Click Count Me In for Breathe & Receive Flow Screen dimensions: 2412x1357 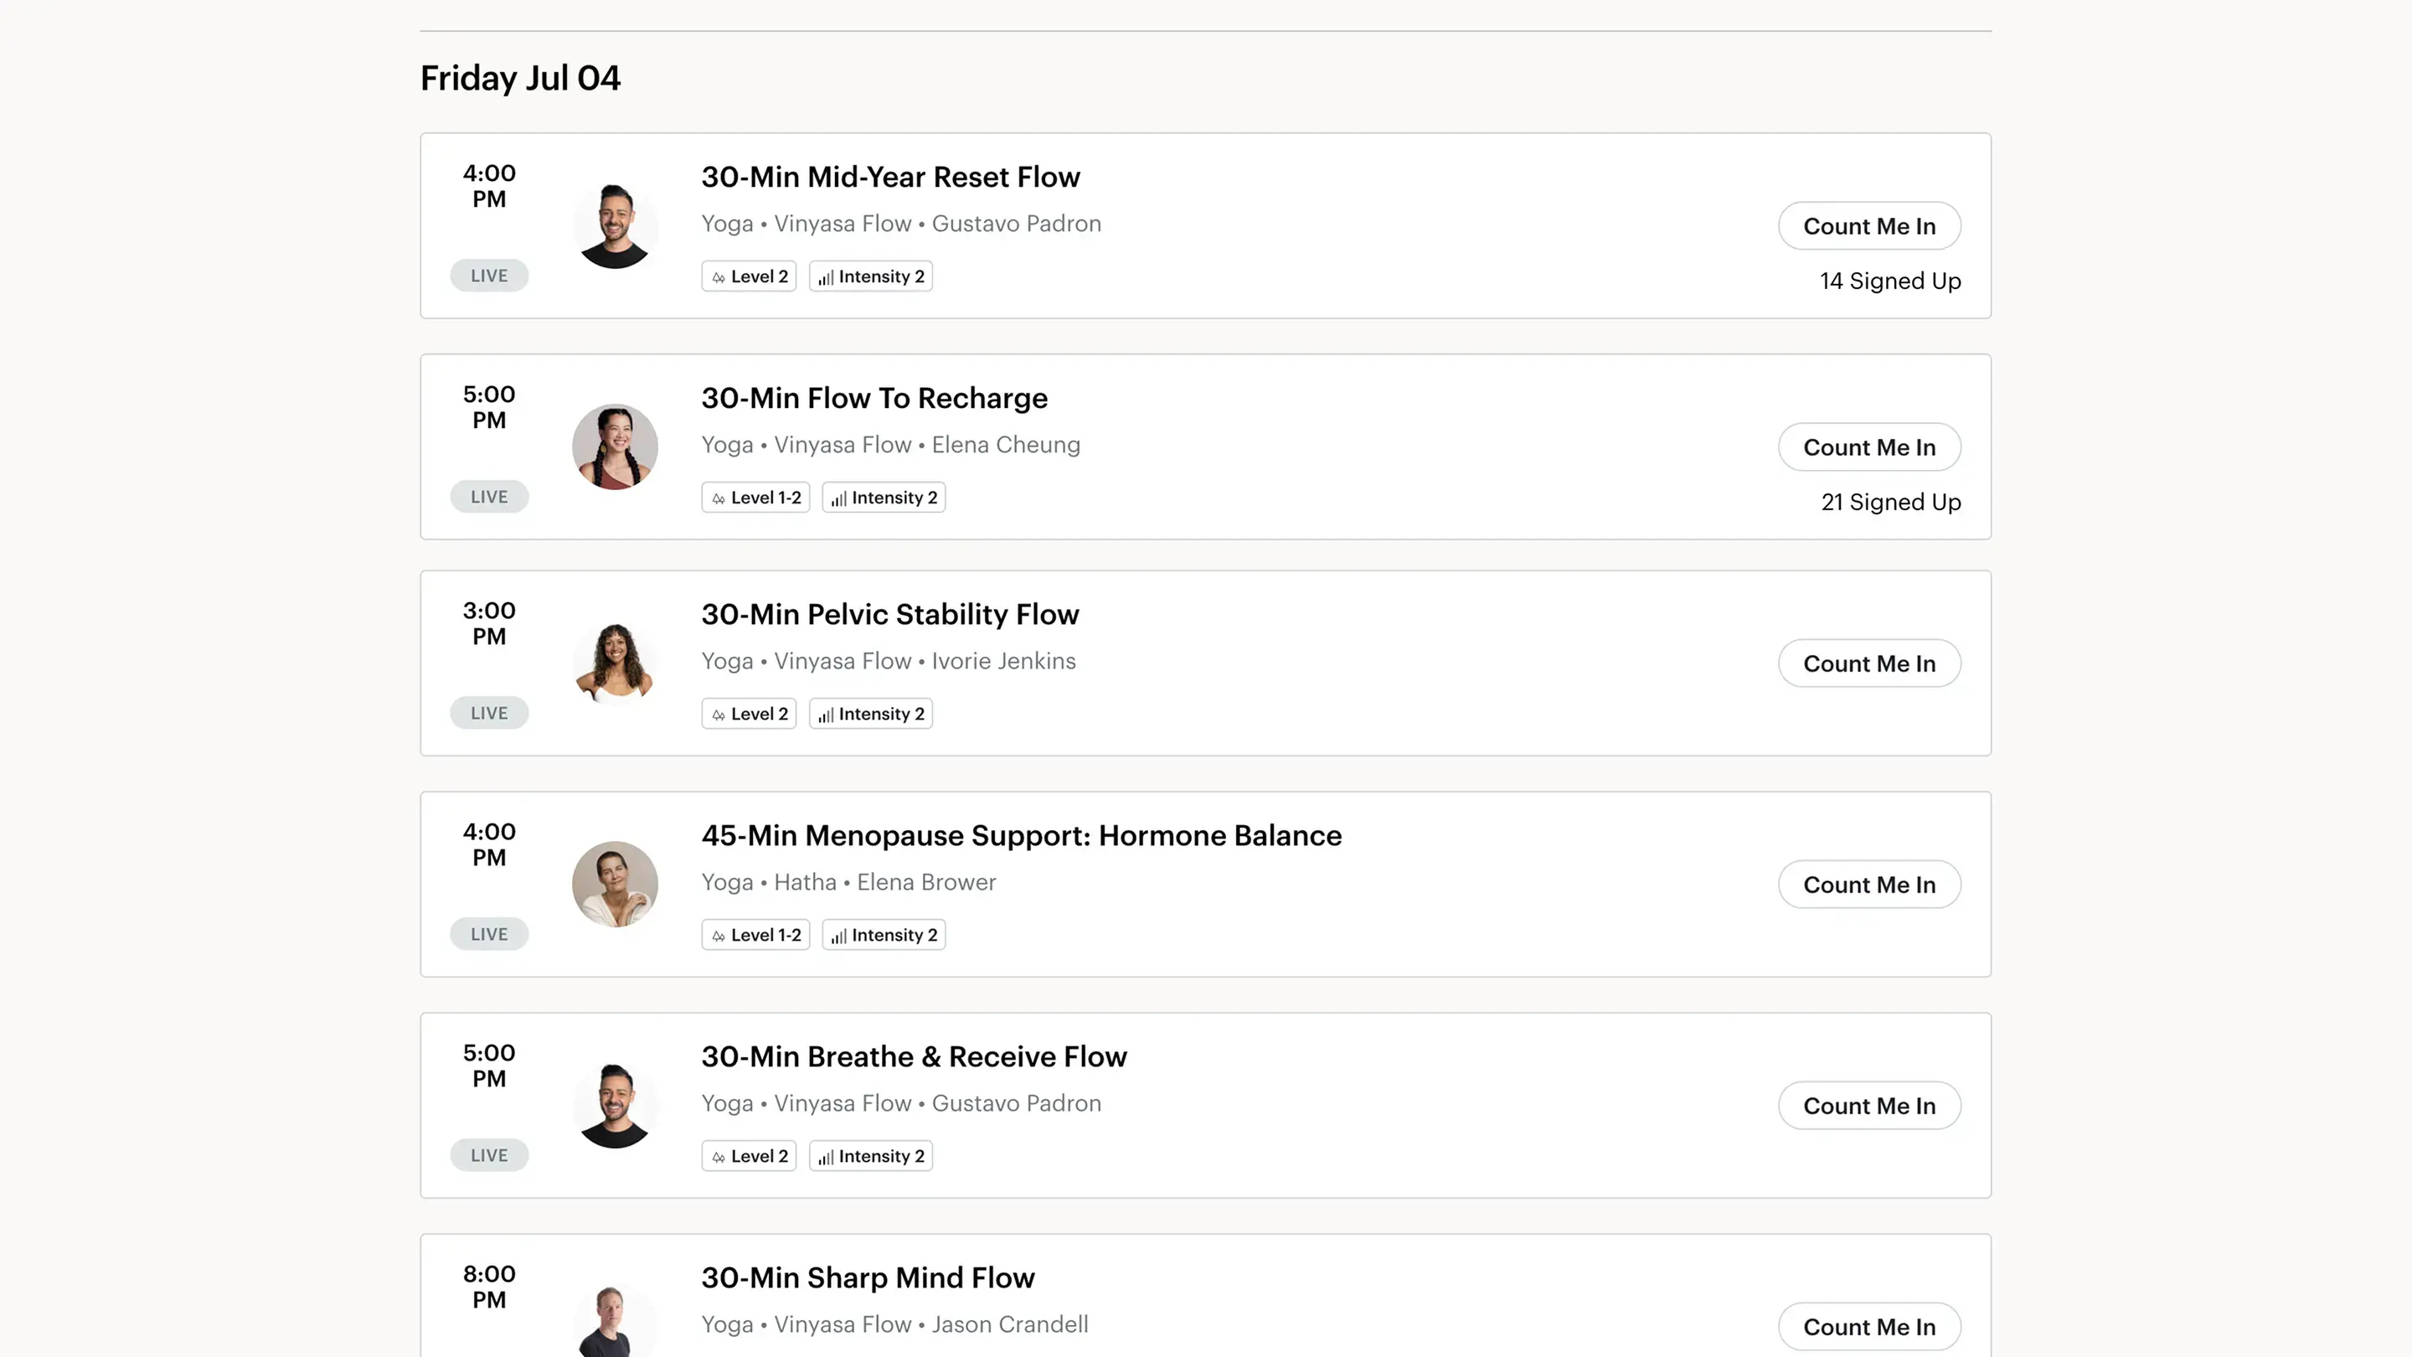pos(1869,1105)
